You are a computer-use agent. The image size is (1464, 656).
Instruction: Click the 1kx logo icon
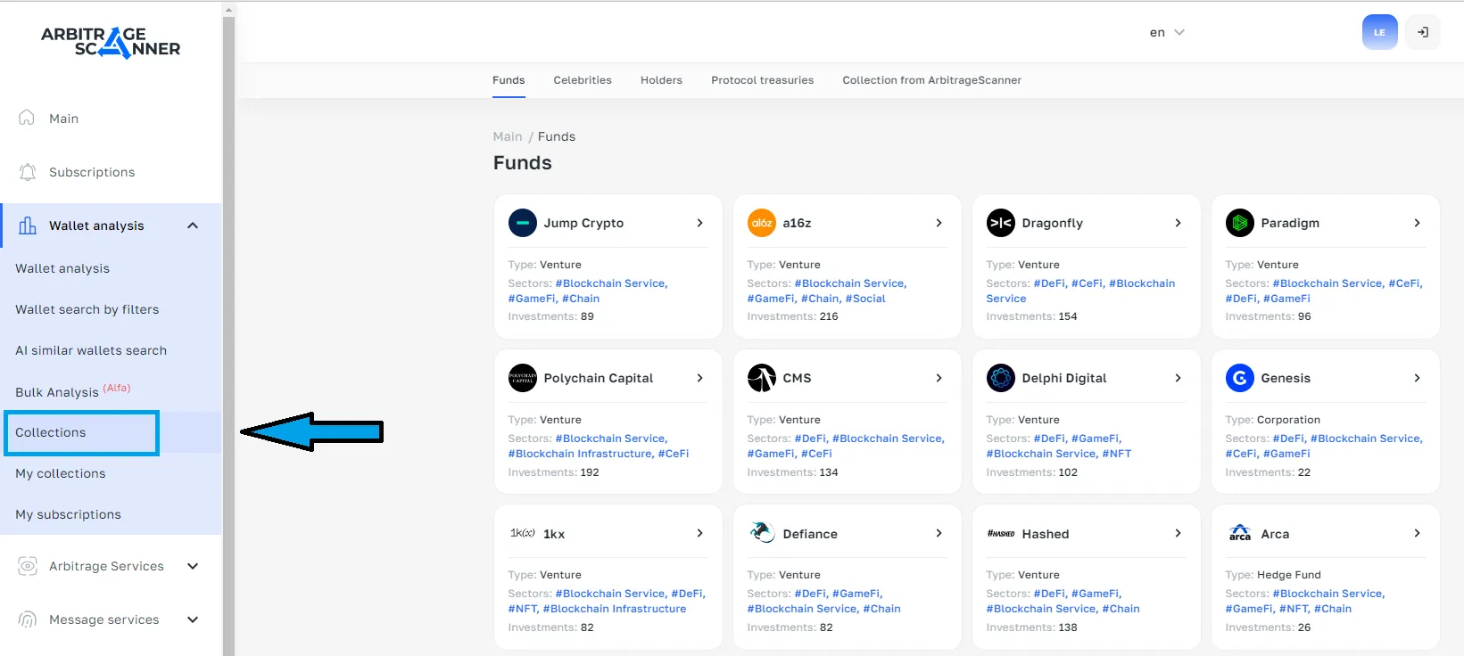(523, 533)
